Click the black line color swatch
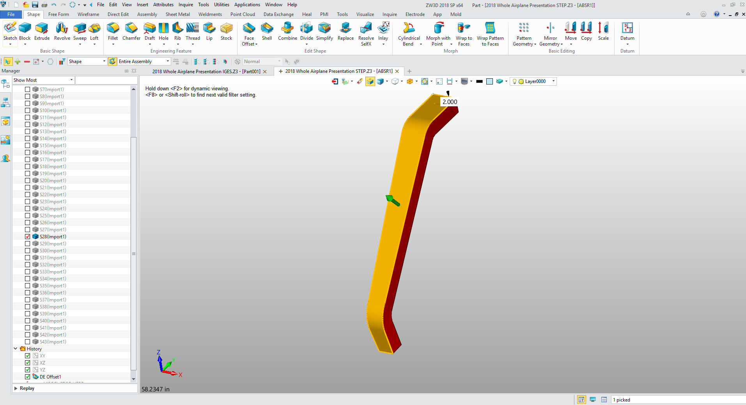 coord(479,81)
